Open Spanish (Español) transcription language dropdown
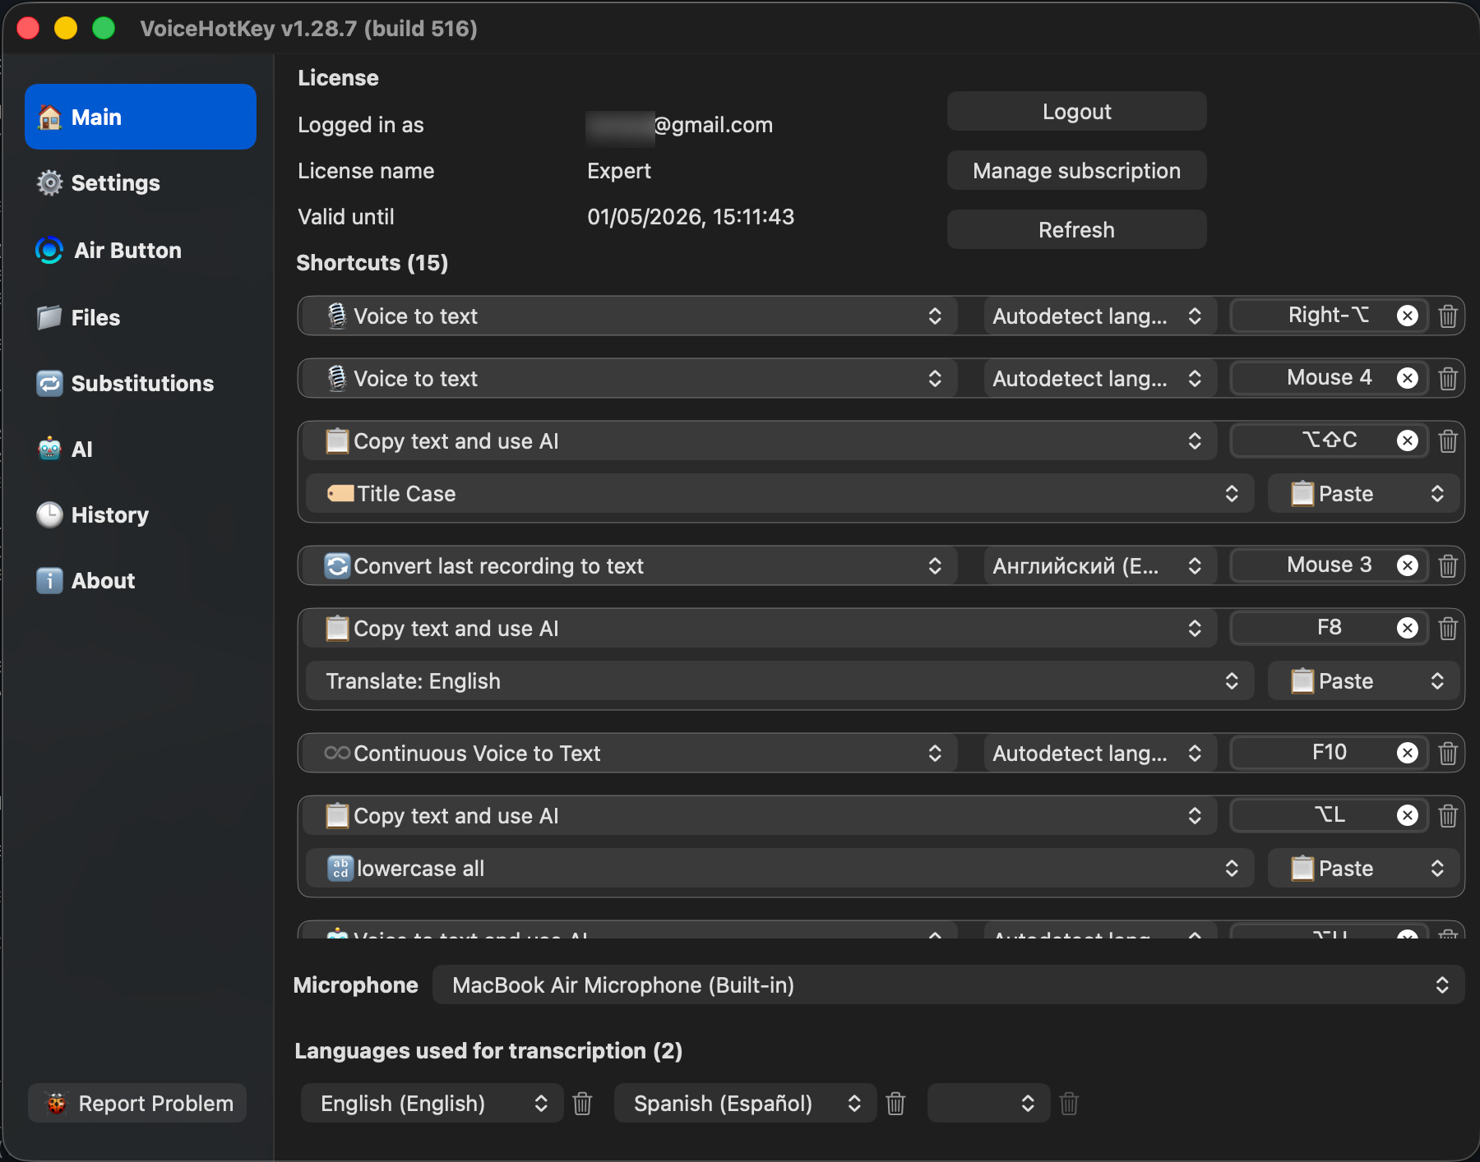Screen dimensions: 1480x1162 click(745, 1103)
